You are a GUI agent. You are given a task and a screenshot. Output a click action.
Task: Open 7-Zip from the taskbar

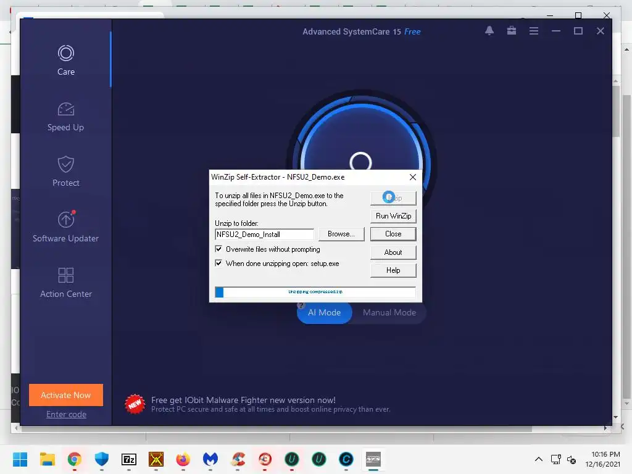click(x=129, y=459)
